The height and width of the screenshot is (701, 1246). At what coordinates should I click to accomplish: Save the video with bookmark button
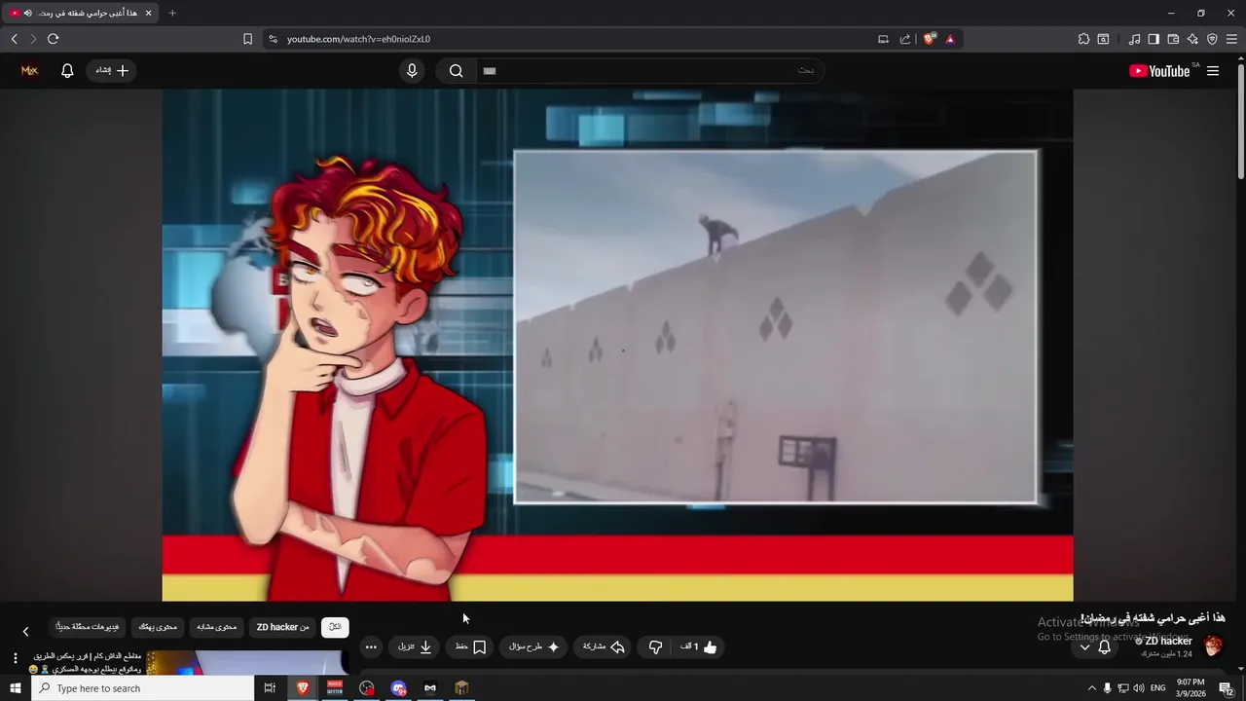point(471,646)
